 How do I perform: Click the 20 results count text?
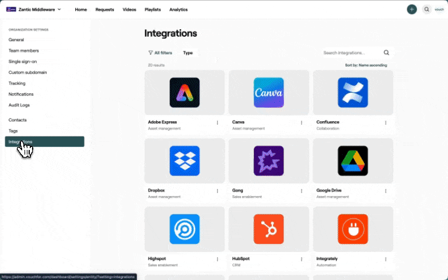(x=156, y=65)
